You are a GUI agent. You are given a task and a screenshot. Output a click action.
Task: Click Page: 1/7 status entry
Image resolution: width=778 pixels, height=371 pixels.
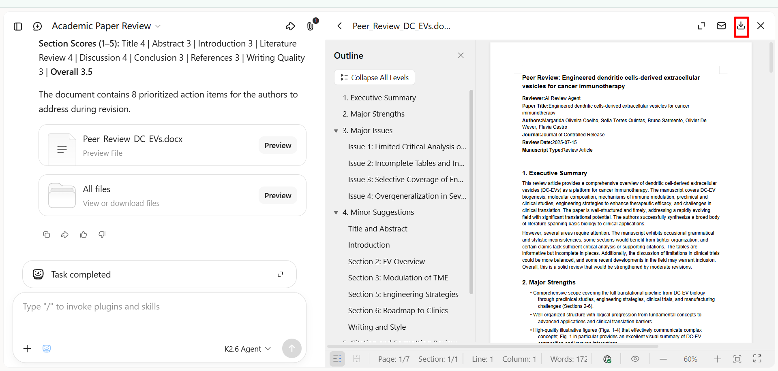pos(394,359)
